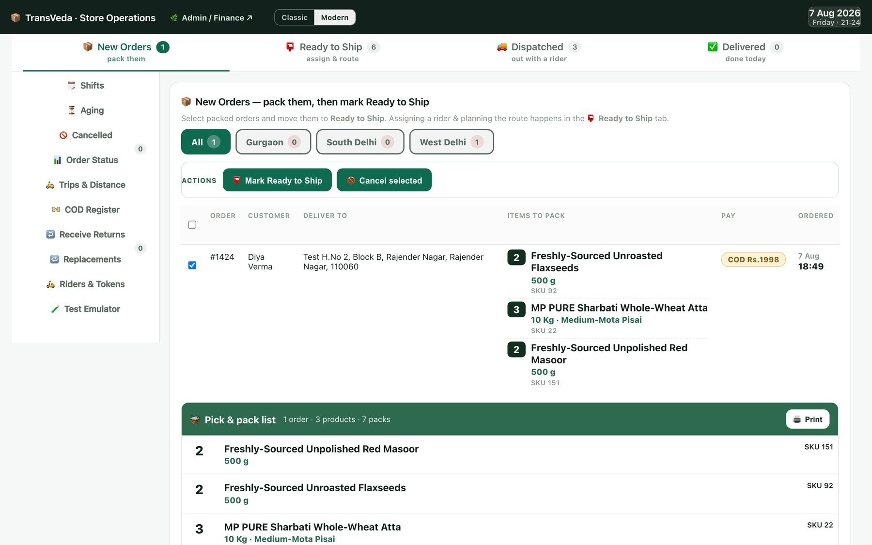Open the Delivered tab
This screenshot has height=545, width=872.
click(746, 52)
